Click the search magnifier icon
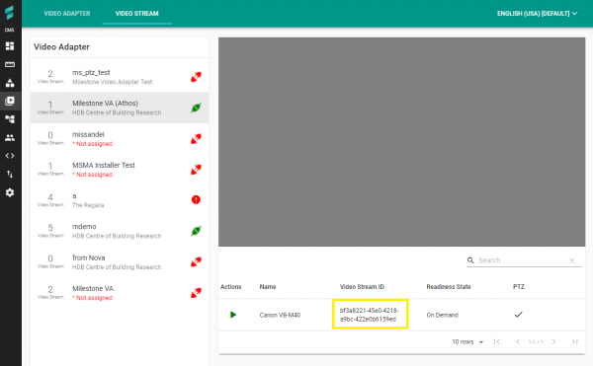Viewport: 593px width, 366px height. [470, 260]
